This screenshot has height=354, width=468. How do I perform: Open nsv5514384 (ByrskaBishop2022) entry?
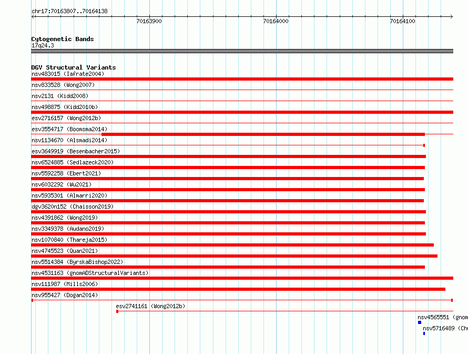tap(77, 262)
